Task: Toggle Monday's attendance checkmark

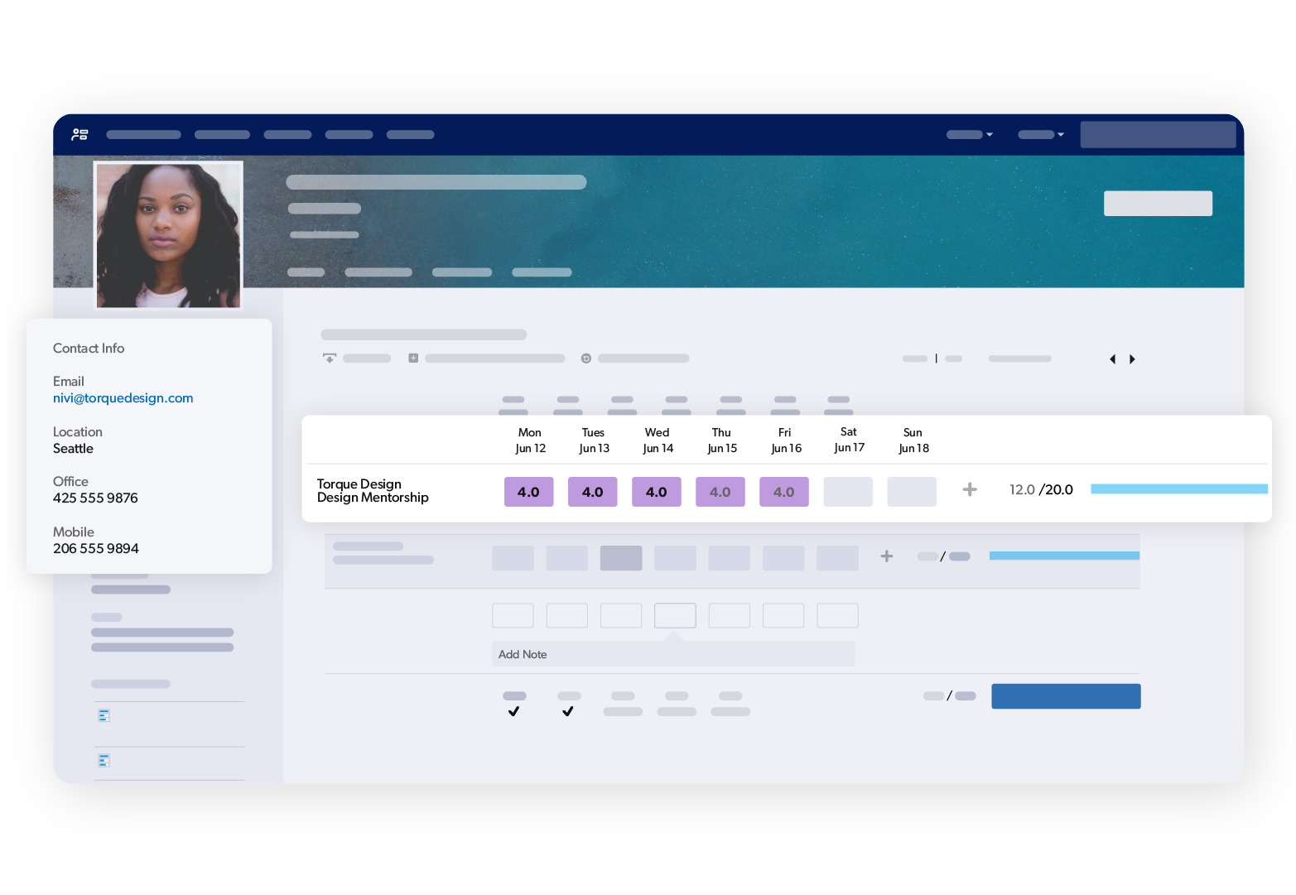Action: [x=513, y=710]
